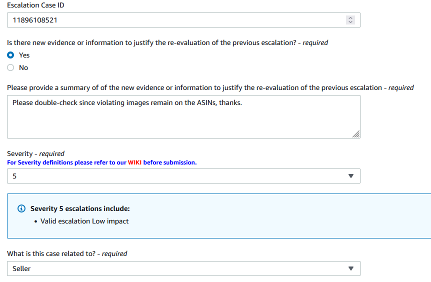Select the Yes radio button
The height and width of the screenshot is (282, 431).
(10, 55)
